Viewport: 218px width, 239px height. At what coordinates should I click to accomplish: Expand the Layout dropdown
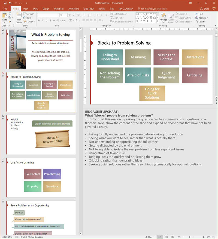(x=29, y=14)
